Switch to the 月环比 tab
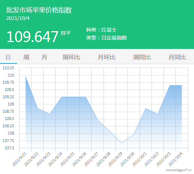Viewport: 194px width, 174px height. pyautogui.click(x=107, y=57)
